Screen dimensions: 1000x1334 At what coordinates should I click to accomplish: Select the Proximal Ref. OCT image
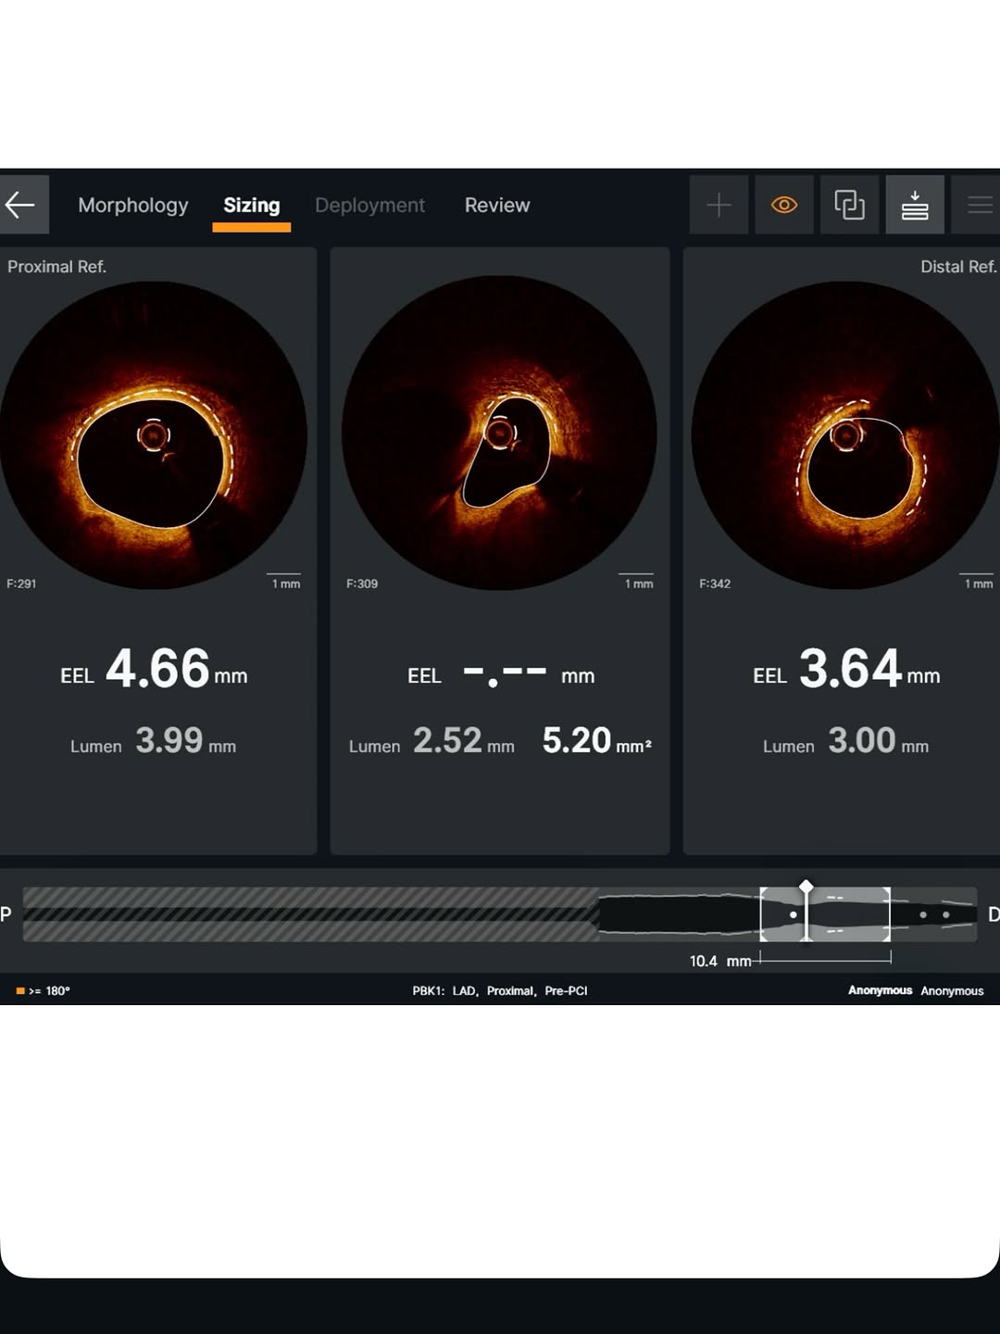click(x=154, y=435)
